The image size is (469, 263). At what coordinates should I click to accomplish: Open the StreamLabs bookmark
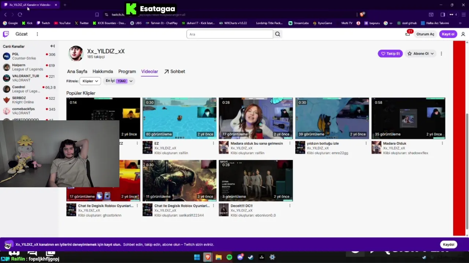click(298, 23)
